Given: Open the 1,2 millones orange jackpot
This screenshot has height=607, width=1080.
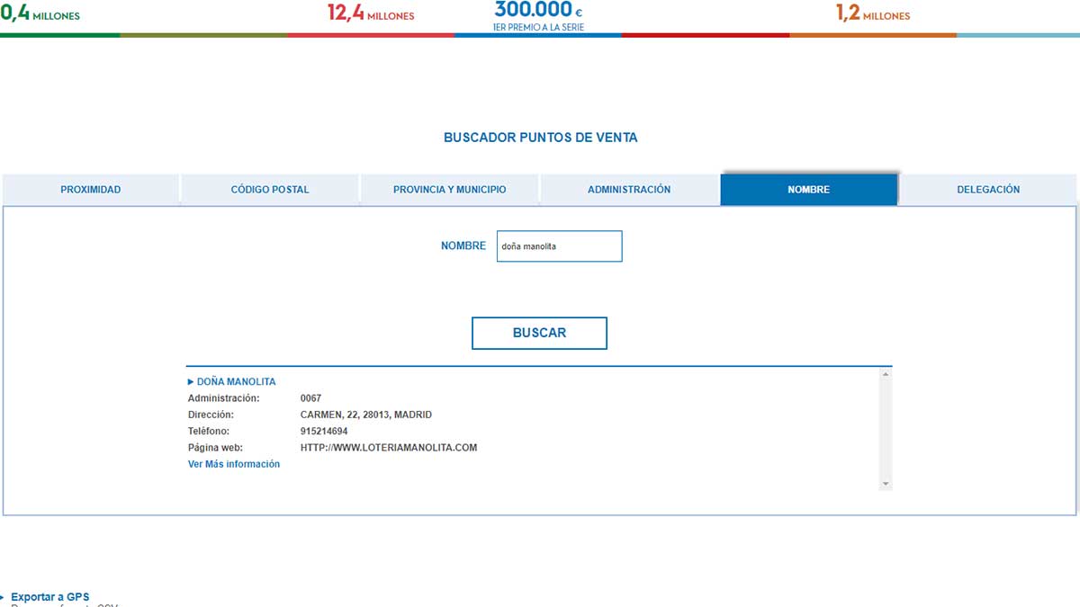Looking at the screenshot, I should (872, 15).
